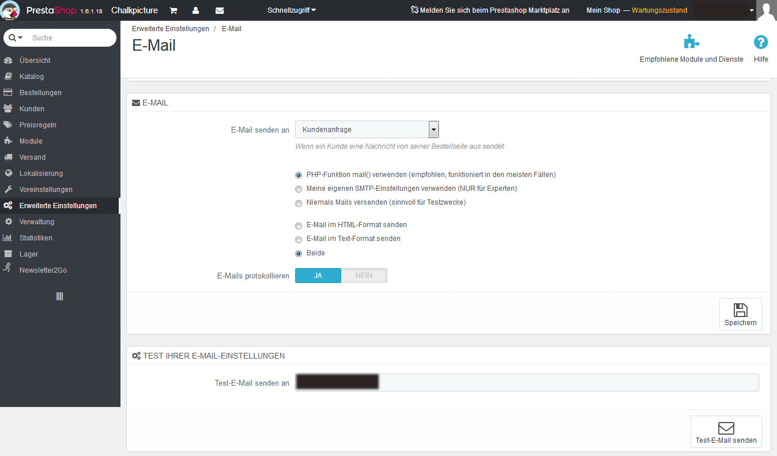
Task: Open Empfohlene Module und Dienste puzzle icon
Action: click(x=691, y=42)
